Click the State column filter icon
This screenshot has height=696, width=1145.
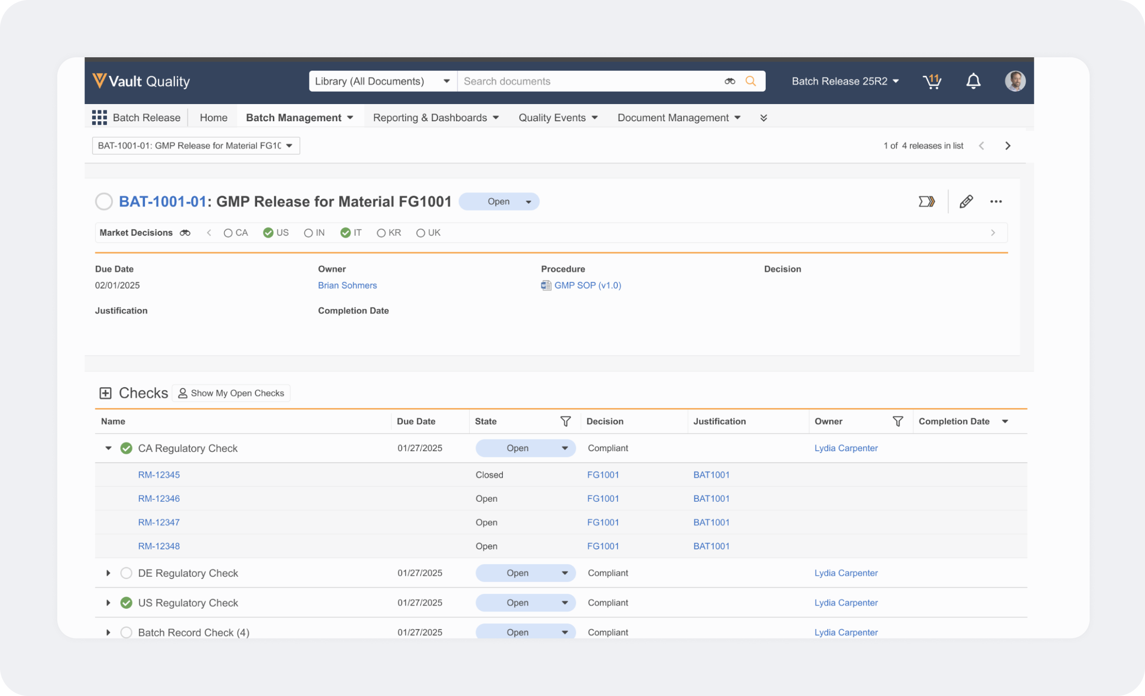pyautogui.click(x=565, y=421)
